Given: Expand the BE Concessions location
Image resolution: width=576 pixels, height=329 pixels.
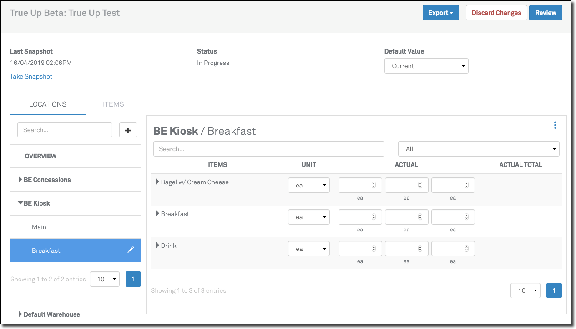Looking at the screenshot, I should tap(20, 180).
